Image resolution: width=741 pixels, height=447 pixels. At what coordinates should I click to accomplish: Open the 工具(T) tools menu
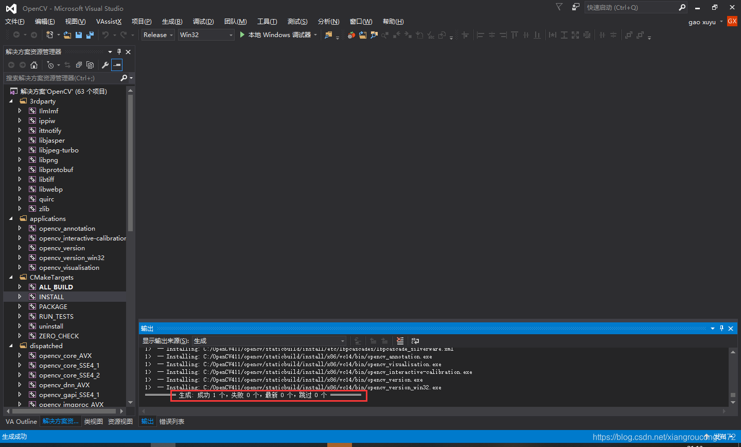click(267, 21)
